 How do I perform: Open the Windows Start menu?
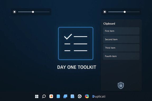[37, 96]
